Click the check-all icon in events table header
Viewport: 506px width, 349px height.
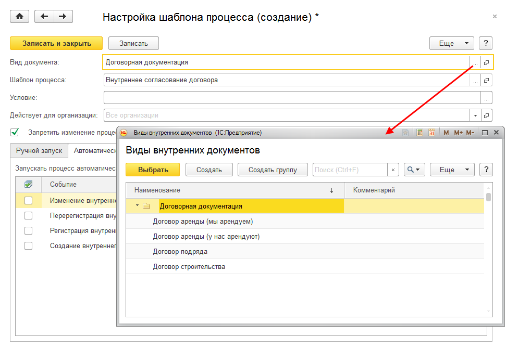pyautogui.click(x=28, y=184)
